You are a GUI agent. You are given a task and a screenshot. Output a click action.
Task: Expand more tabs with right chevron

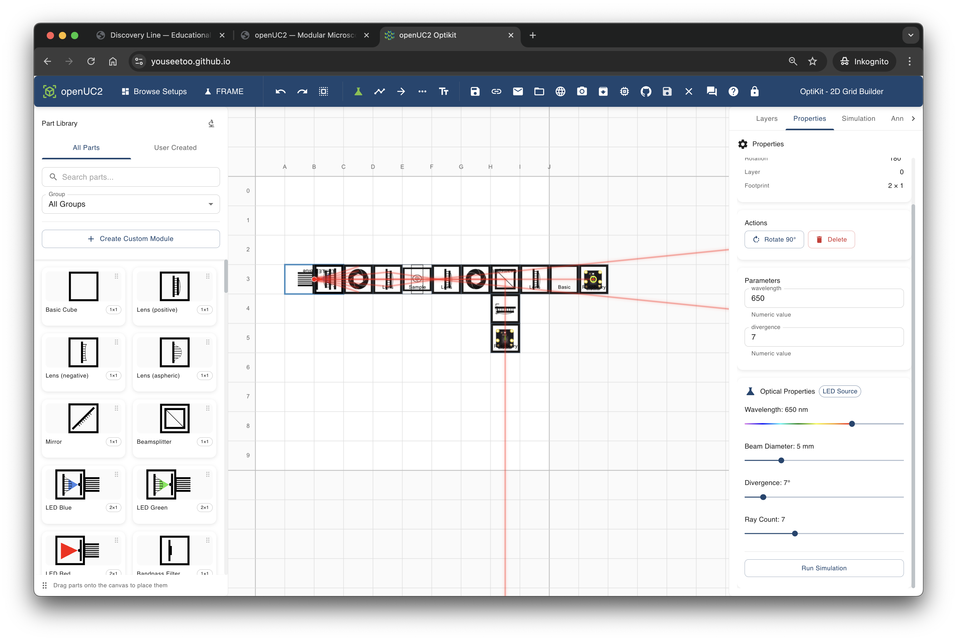coord(913,119)
